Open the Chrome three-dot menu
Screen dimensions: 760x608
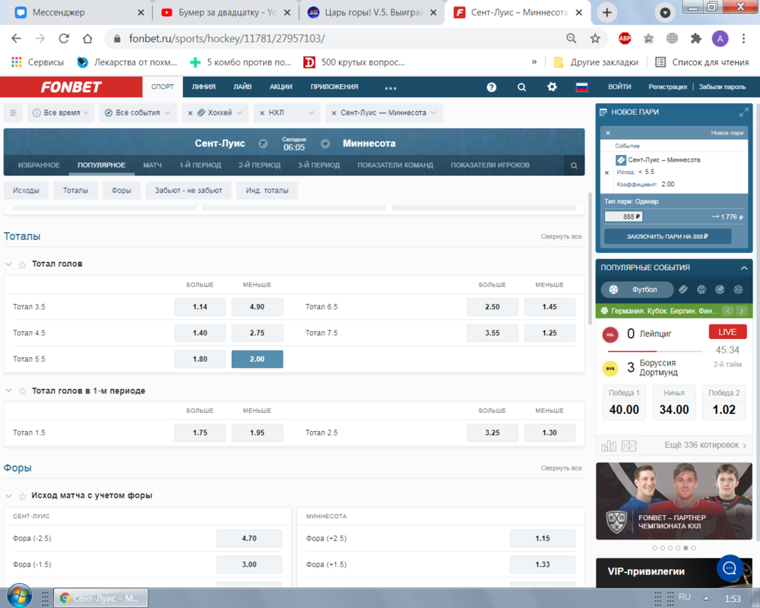(743, 38)
